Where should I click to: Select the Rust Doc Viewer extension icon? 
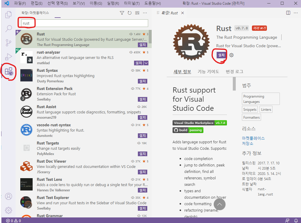tap(26, 166)
